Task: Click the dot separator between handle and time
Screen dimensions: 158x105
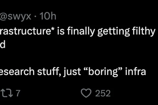Action: pos(35,17)
